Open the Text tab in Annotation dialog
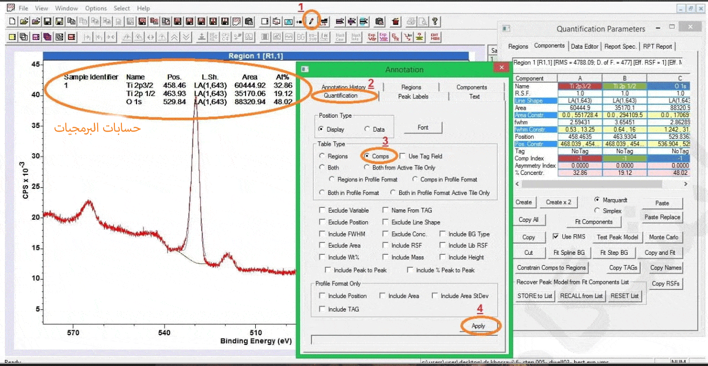 click(x=474, y=96)
